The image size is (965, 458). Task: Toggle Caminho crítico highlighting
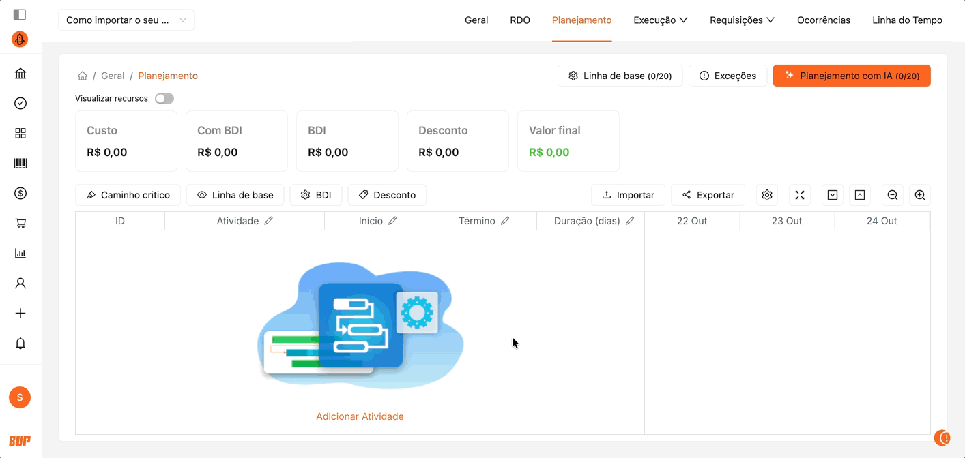pyautogui.click(x=128, y=195)
